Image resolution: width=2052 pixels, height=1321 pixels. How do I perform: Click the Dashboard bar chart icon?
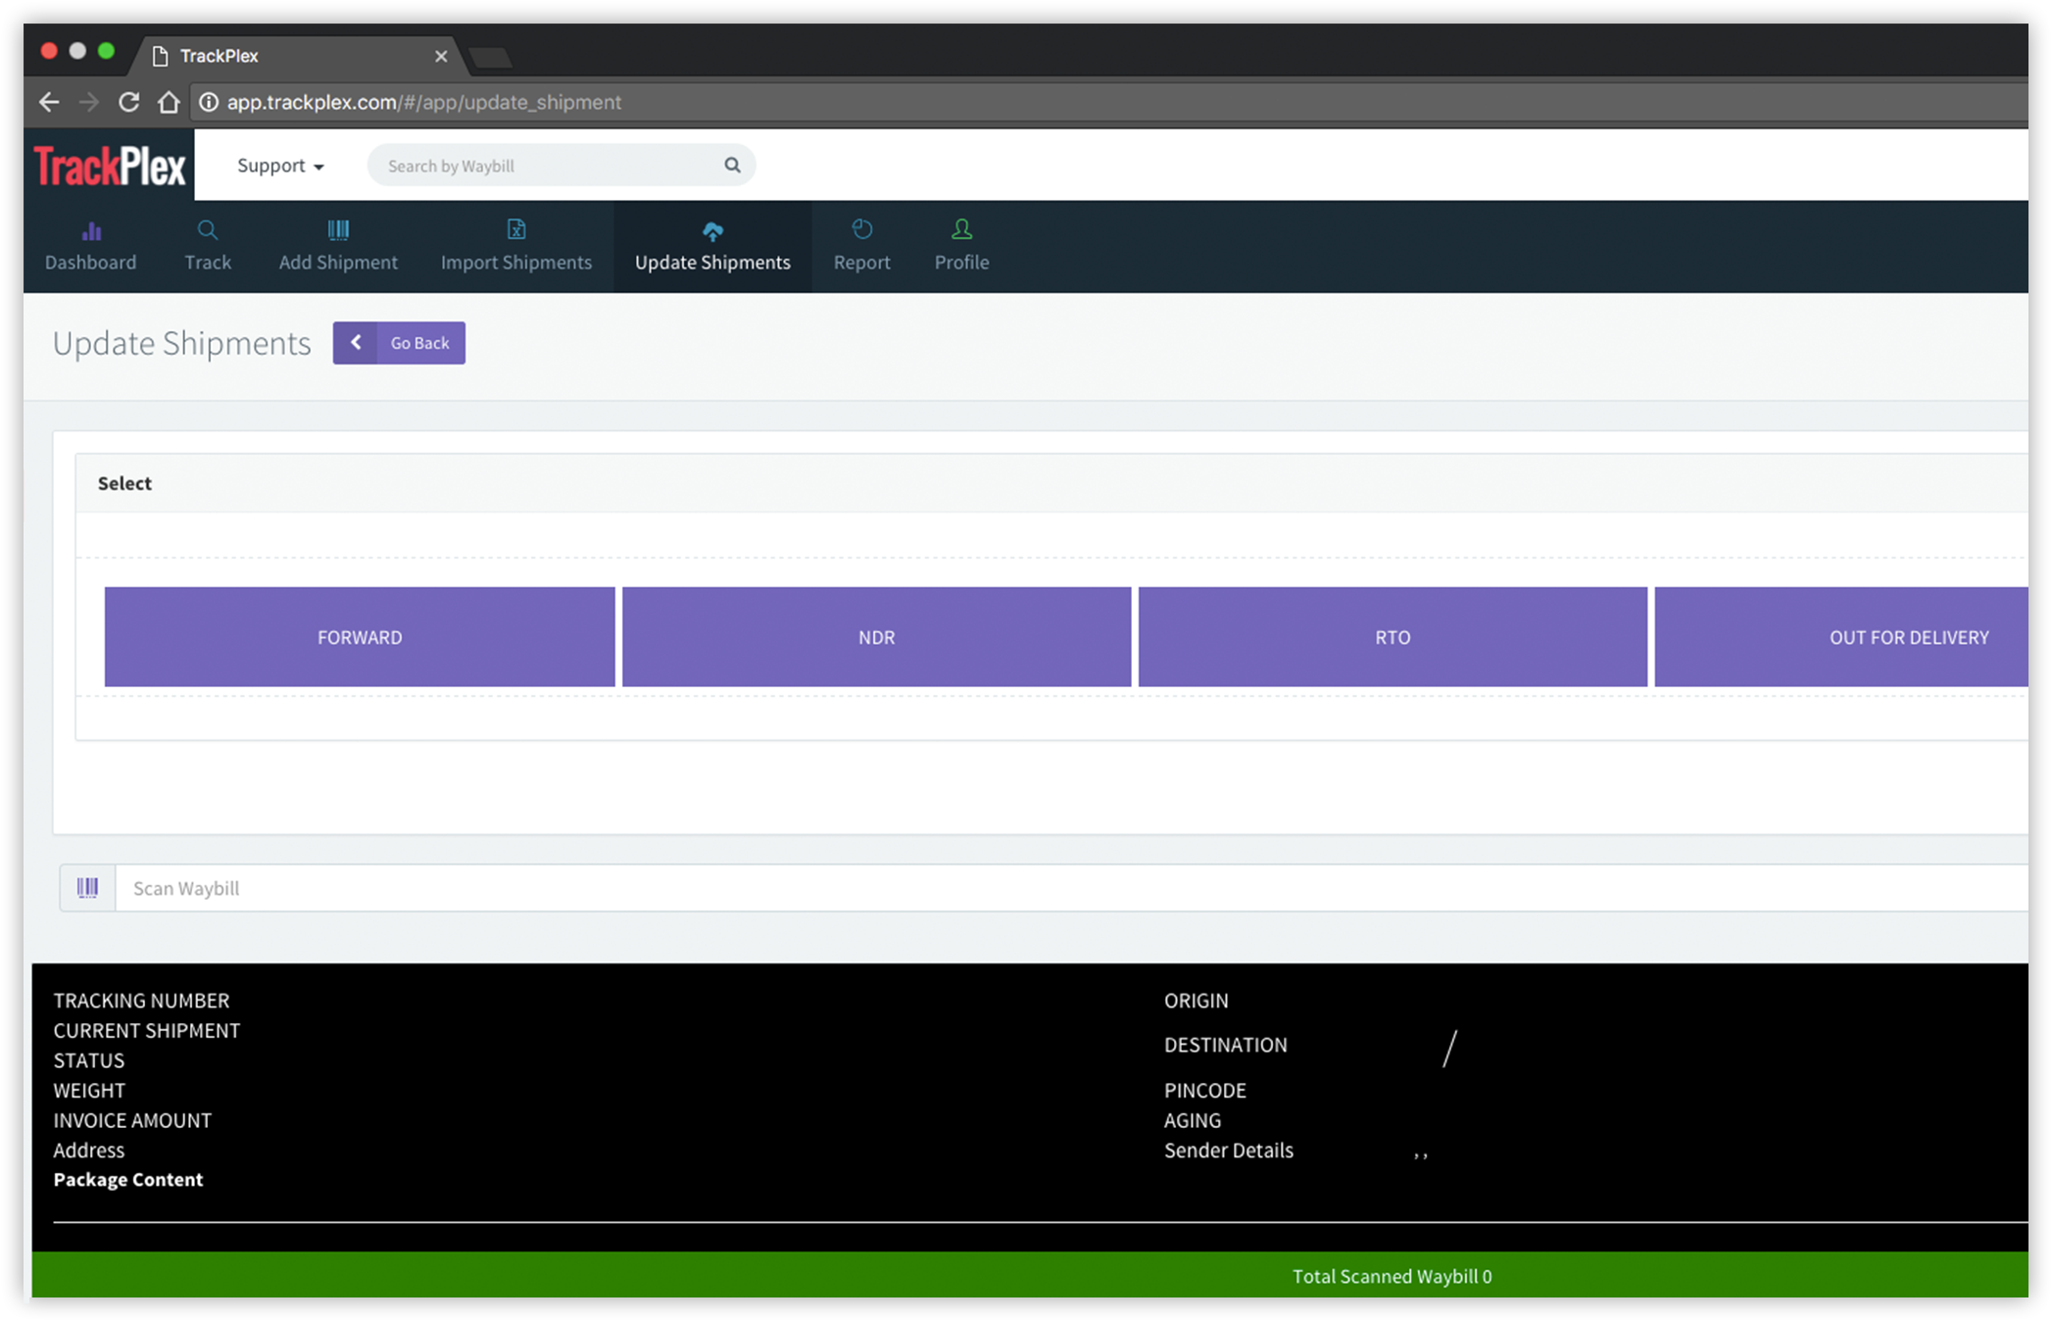[91, 231]
